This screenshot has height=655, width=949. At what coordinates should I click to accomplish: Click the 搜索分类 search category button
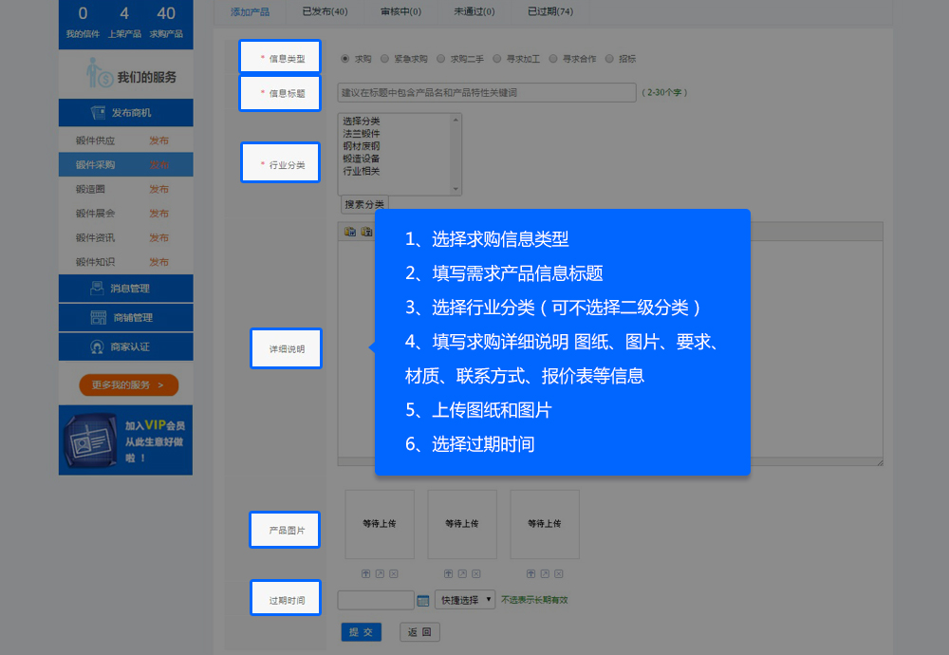click(x=364, y=204)
